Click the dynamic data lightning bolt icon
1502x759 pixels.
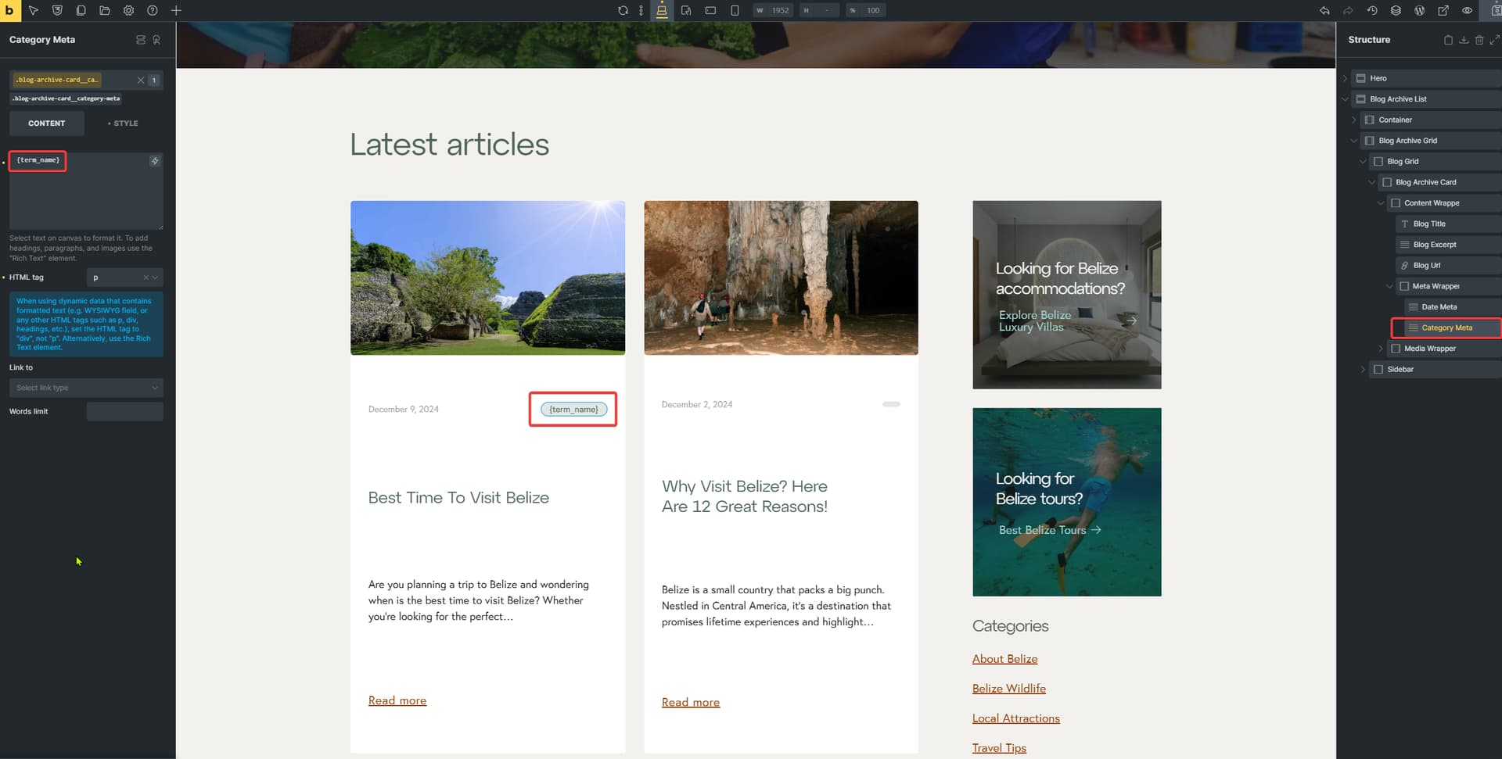click(x=155, y=161)
